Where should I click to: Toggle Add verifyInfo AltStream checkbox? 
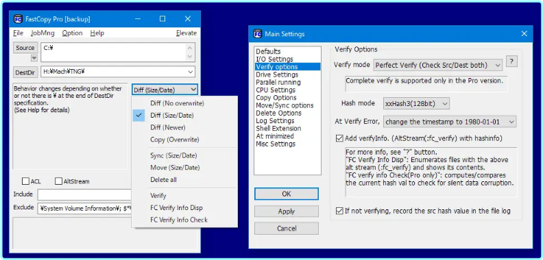coord(339,139)
